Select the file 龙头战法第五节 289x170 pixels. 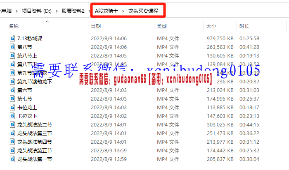pos(34,150)
